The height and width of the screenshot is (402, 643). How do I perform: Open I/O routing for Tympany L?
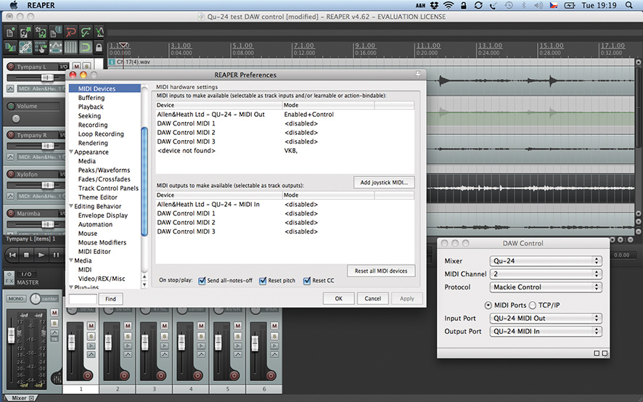(x=64, y=67)
